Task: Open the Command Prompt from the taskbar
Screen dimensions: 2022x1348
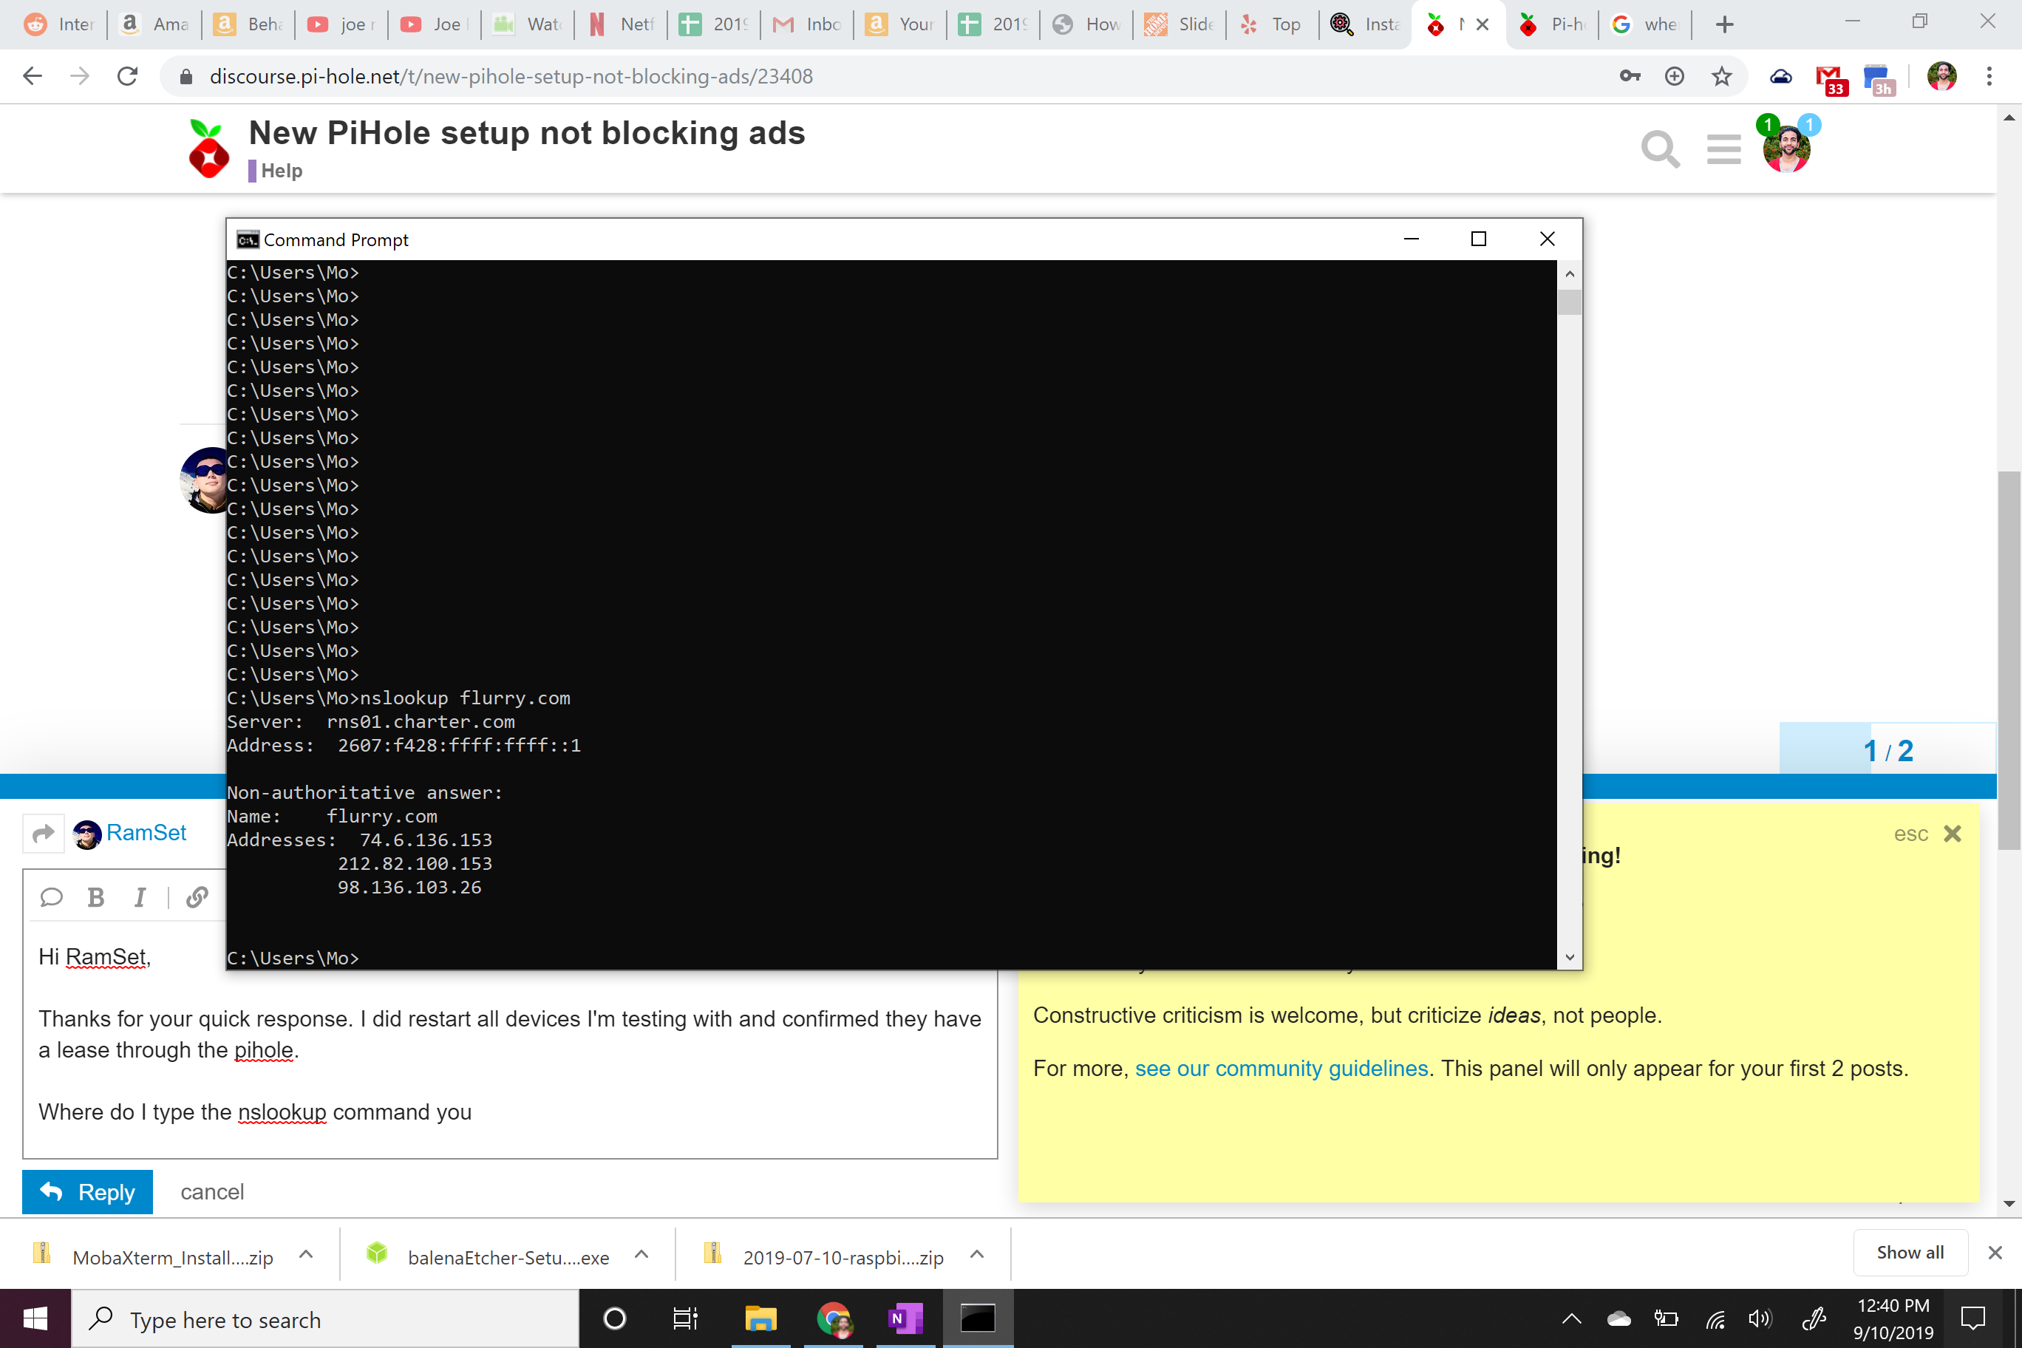Action: click(978, 1318)
